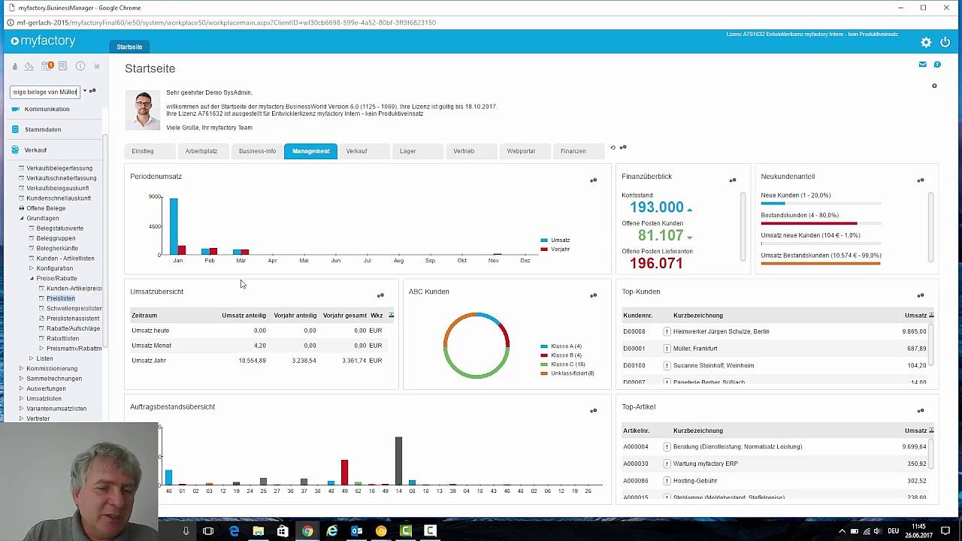Expand the Kommissionierung tree node
This screenshot has width=962, height=541.
click(x=21, y=368)
